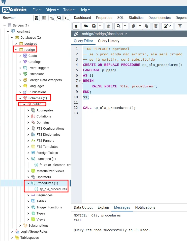Image resolution: width=187 pixels, height=241 pixels.
Task: Switch to the Properties tab
Action: tap(104, 18)
